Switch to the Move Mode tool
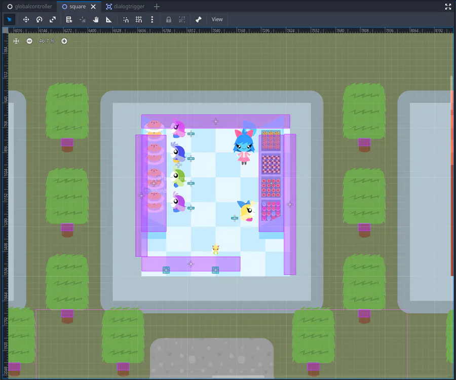The height and width of the screenshot is (380, 456). click(x=26, y=19)
